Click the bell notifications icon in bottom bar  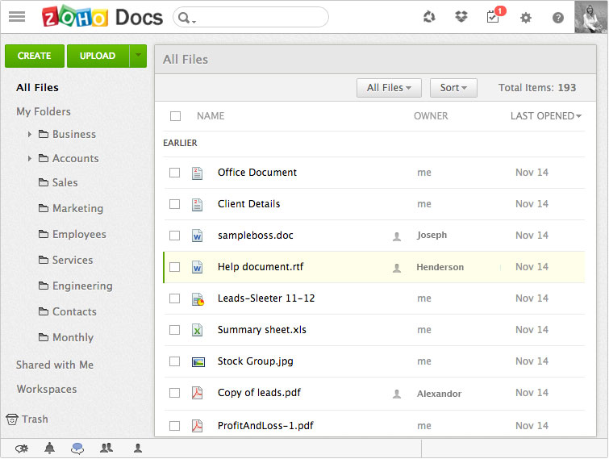point(49,449)
